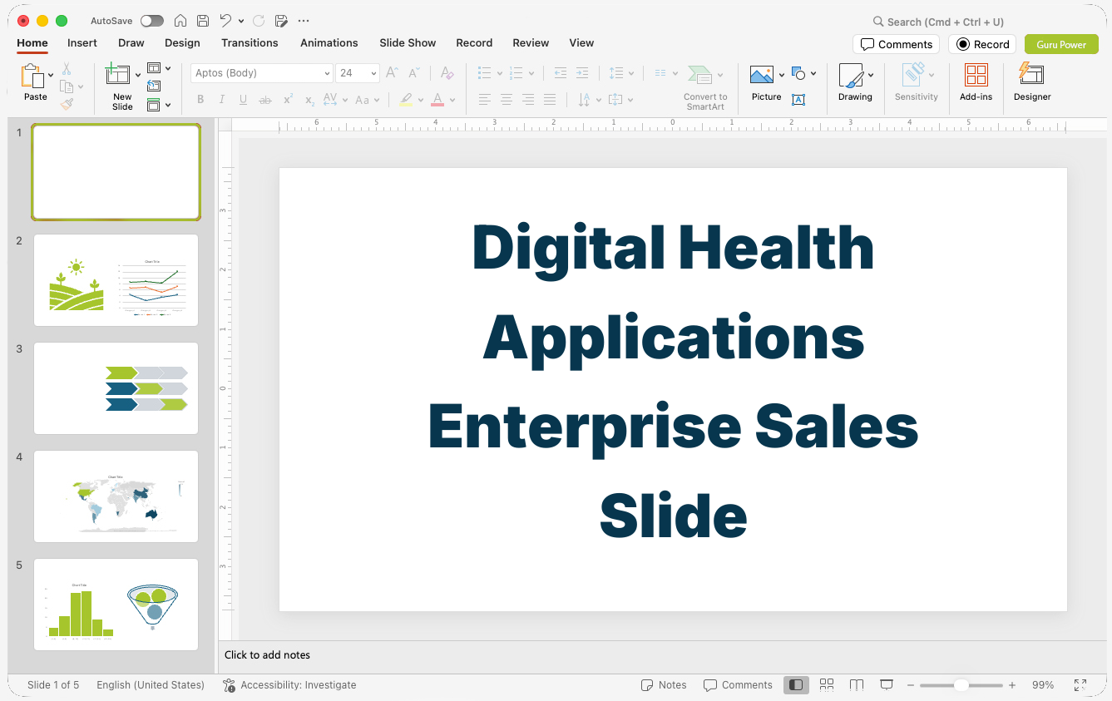1112x701 pixels.
Task: Expand the New Slide layout arrow
Action: [x=138, y=76]
